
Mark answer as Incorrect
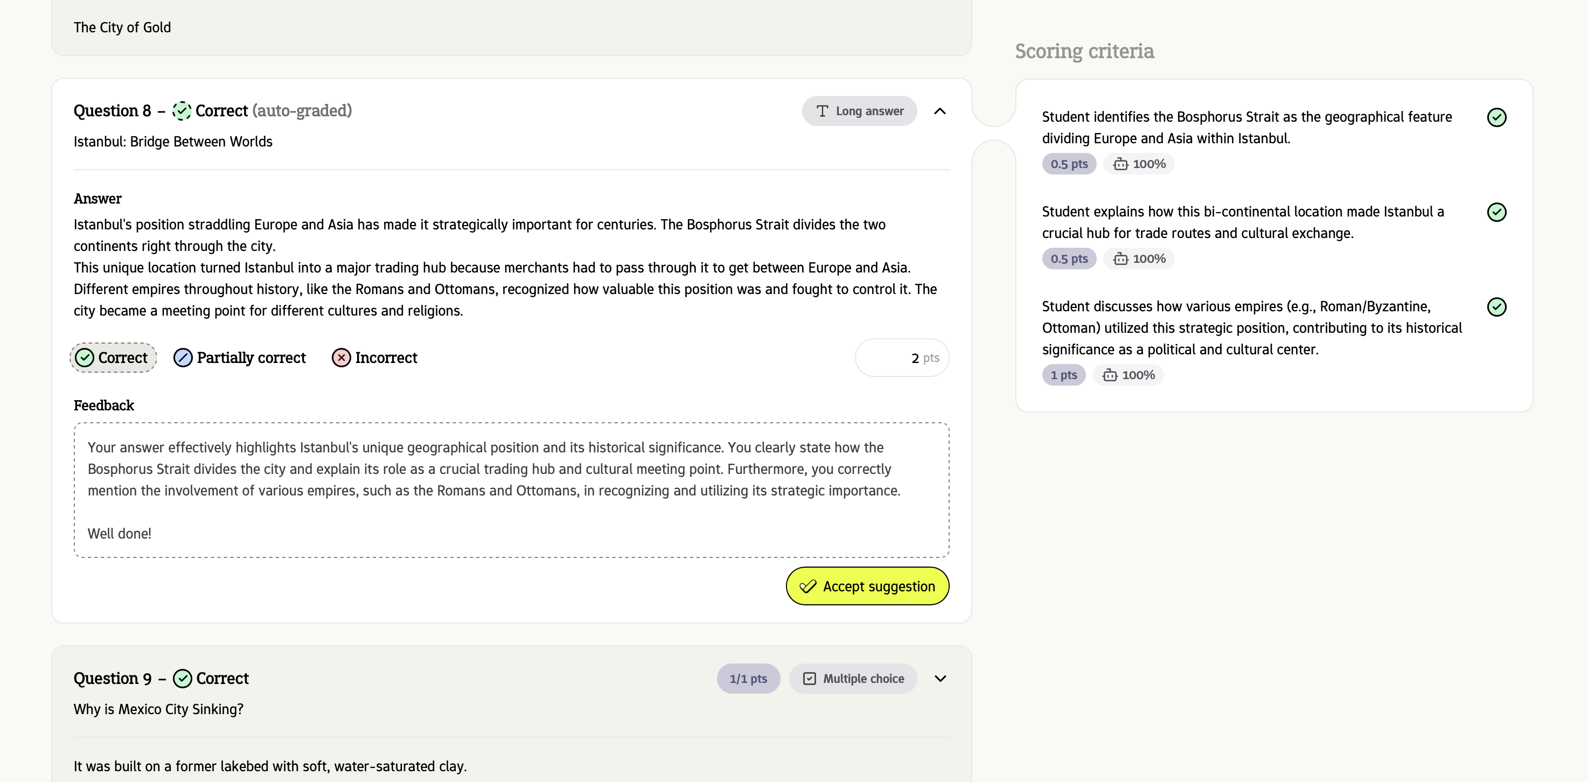point(375,358)
